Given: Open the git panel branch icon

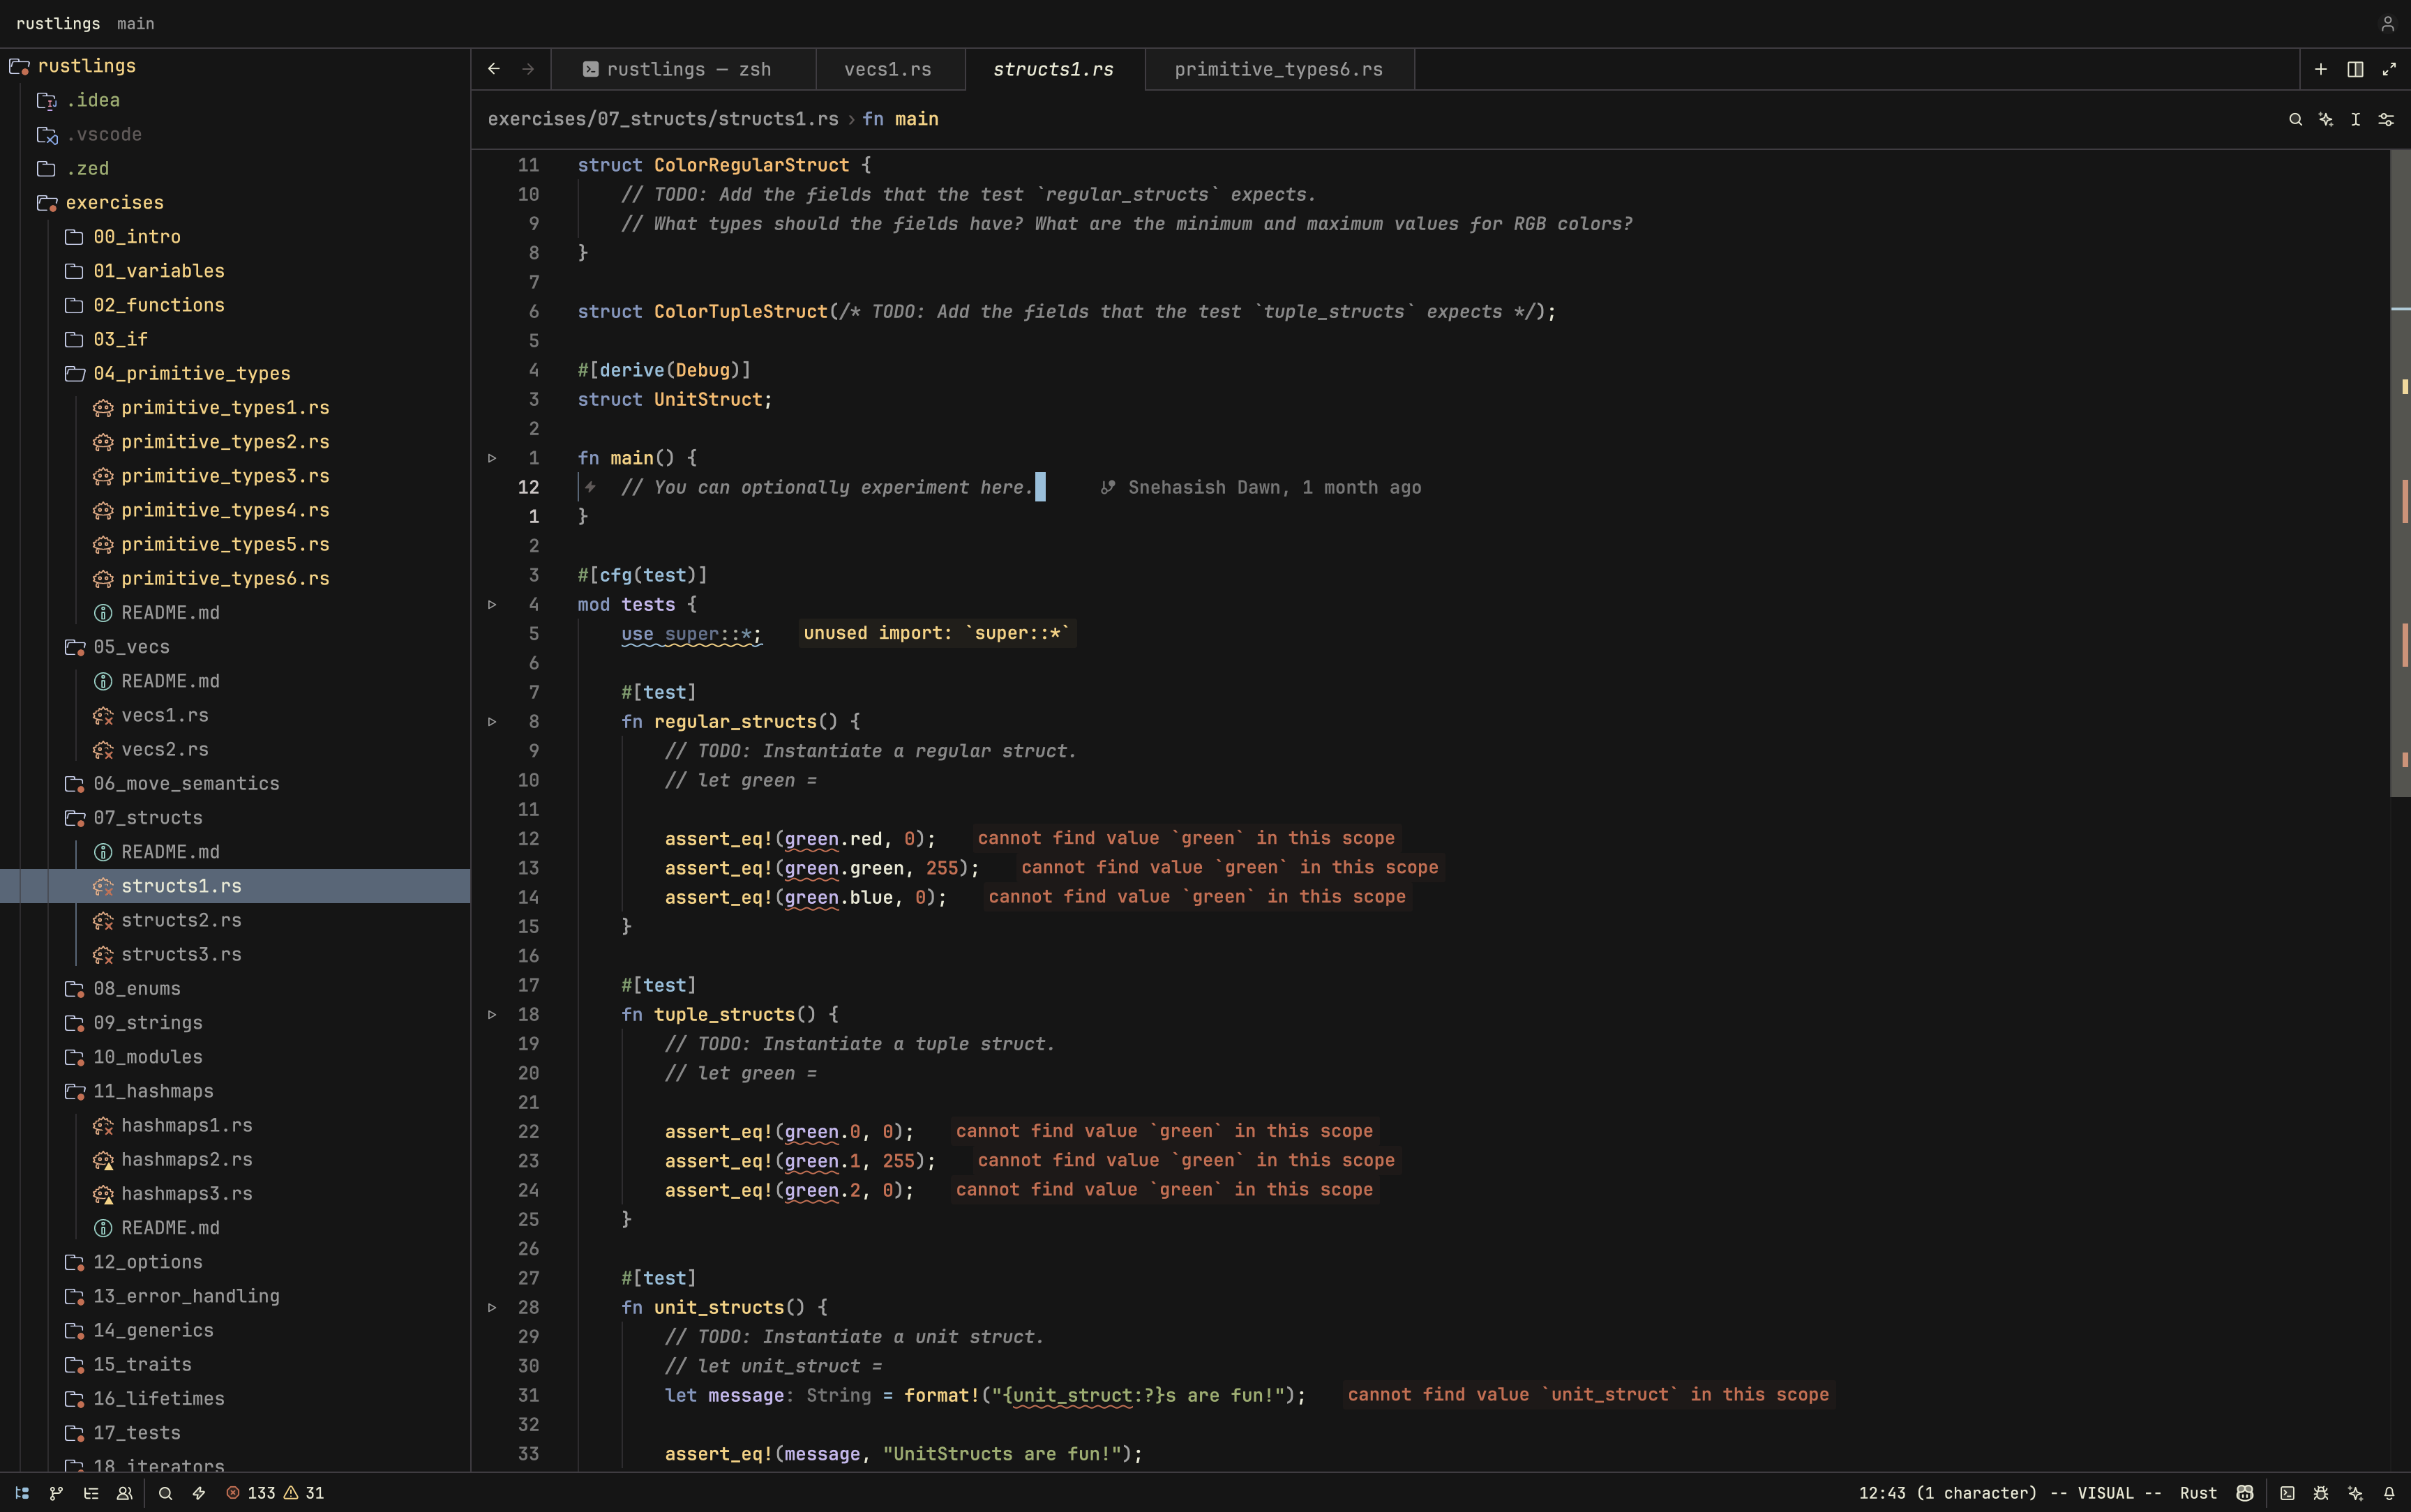Looking at the screenshot, I should [56, 1493].
